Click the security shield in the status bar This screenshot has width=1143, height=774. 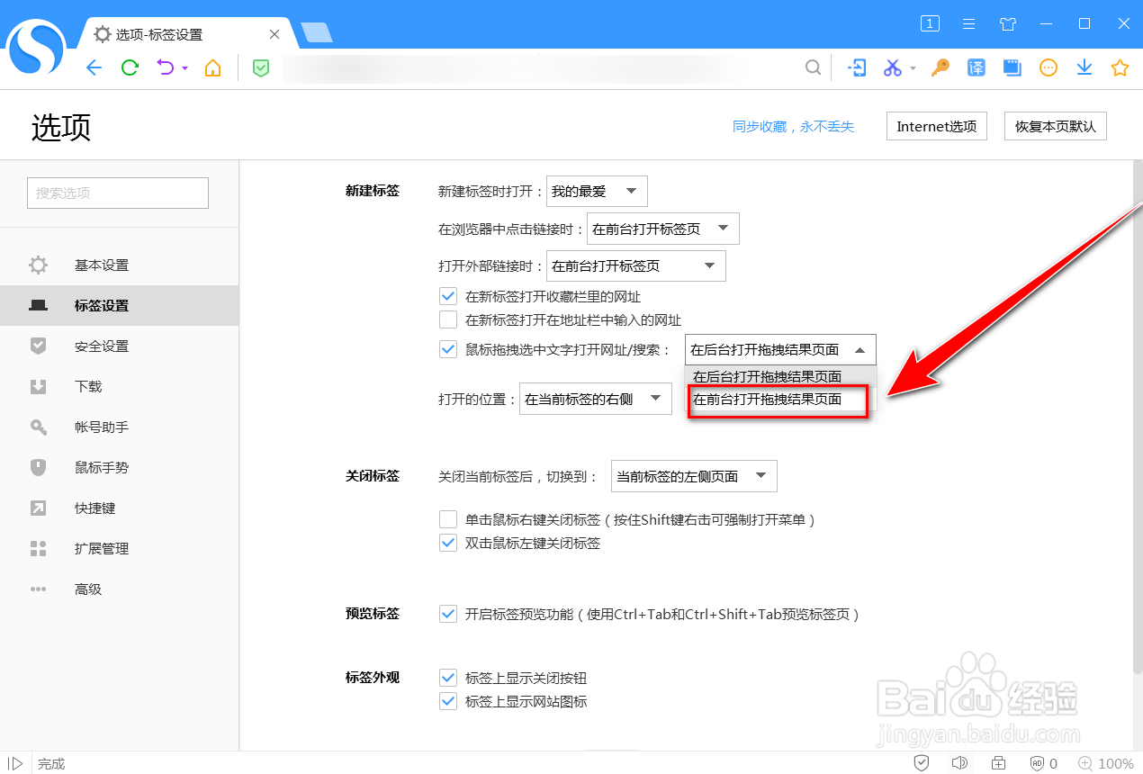click(x=921, y=762)
